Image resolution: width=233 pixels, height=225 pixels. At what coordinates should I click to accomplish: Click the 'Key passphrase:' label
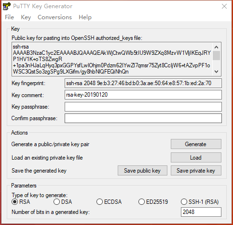30,107
